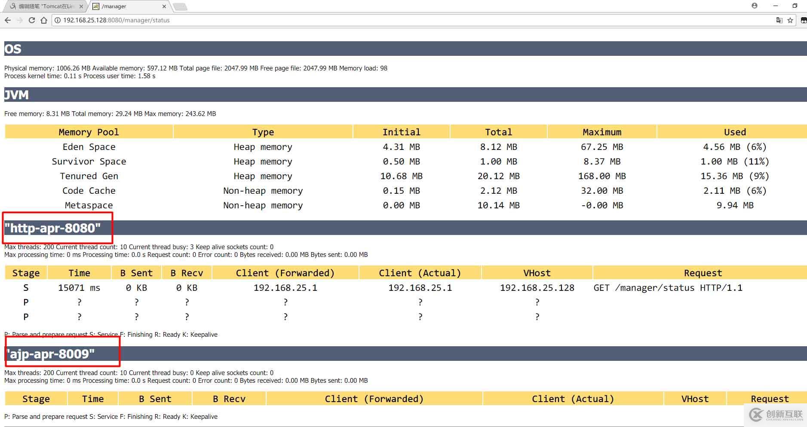This screenshot has width=807, height=427.
Task: Click the used value 4.56 MB (6%)
Action: (735, 147)
